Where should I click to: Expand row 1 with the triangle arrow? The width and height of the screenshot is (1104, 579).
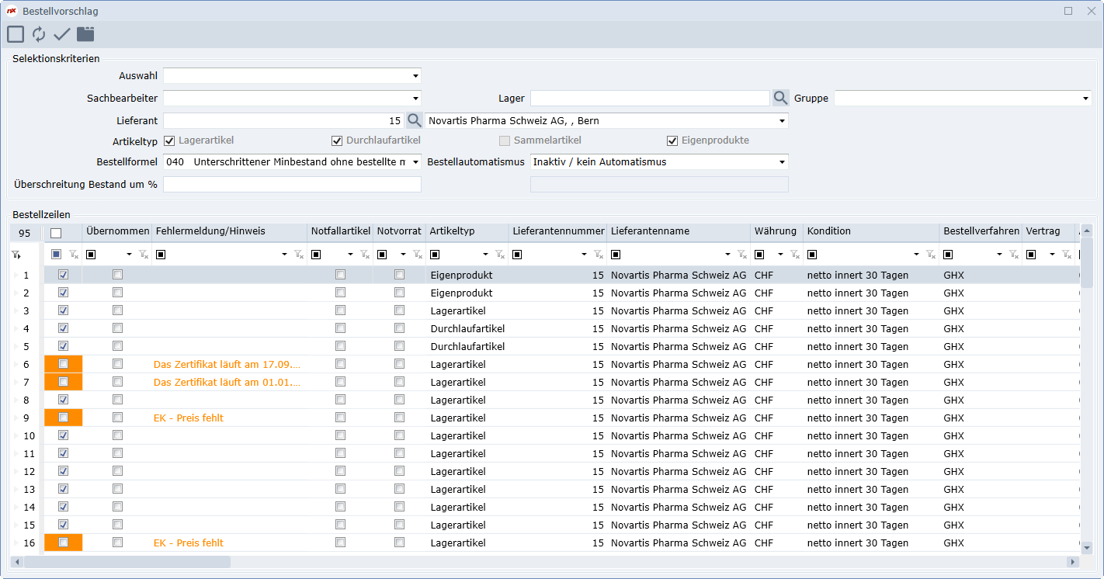pos(15,276)
